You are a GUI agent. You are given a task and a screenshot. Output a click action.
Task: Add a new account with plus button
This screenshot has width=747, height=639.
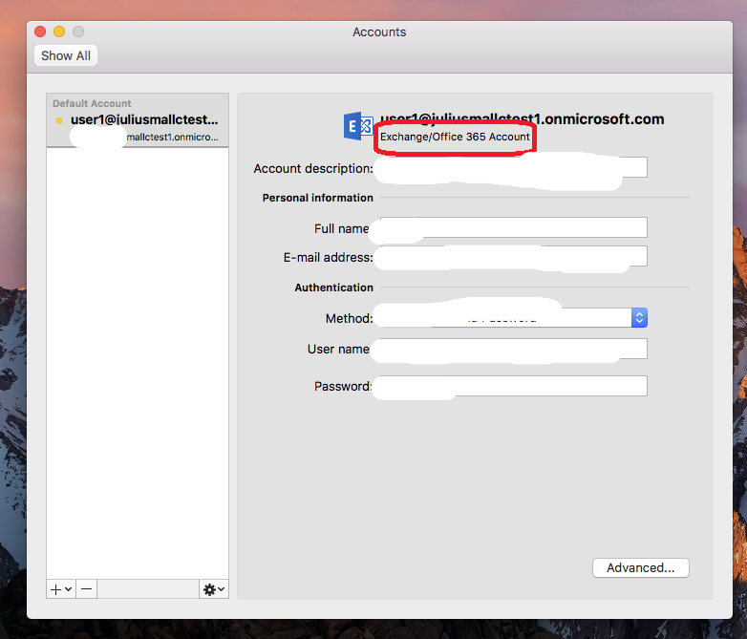click(x=60, y=589)
